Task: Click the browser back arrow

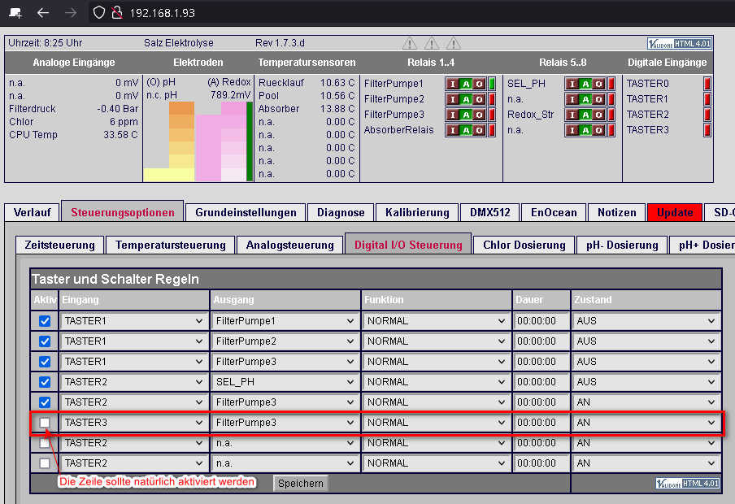Action: (x=43, y=13)
